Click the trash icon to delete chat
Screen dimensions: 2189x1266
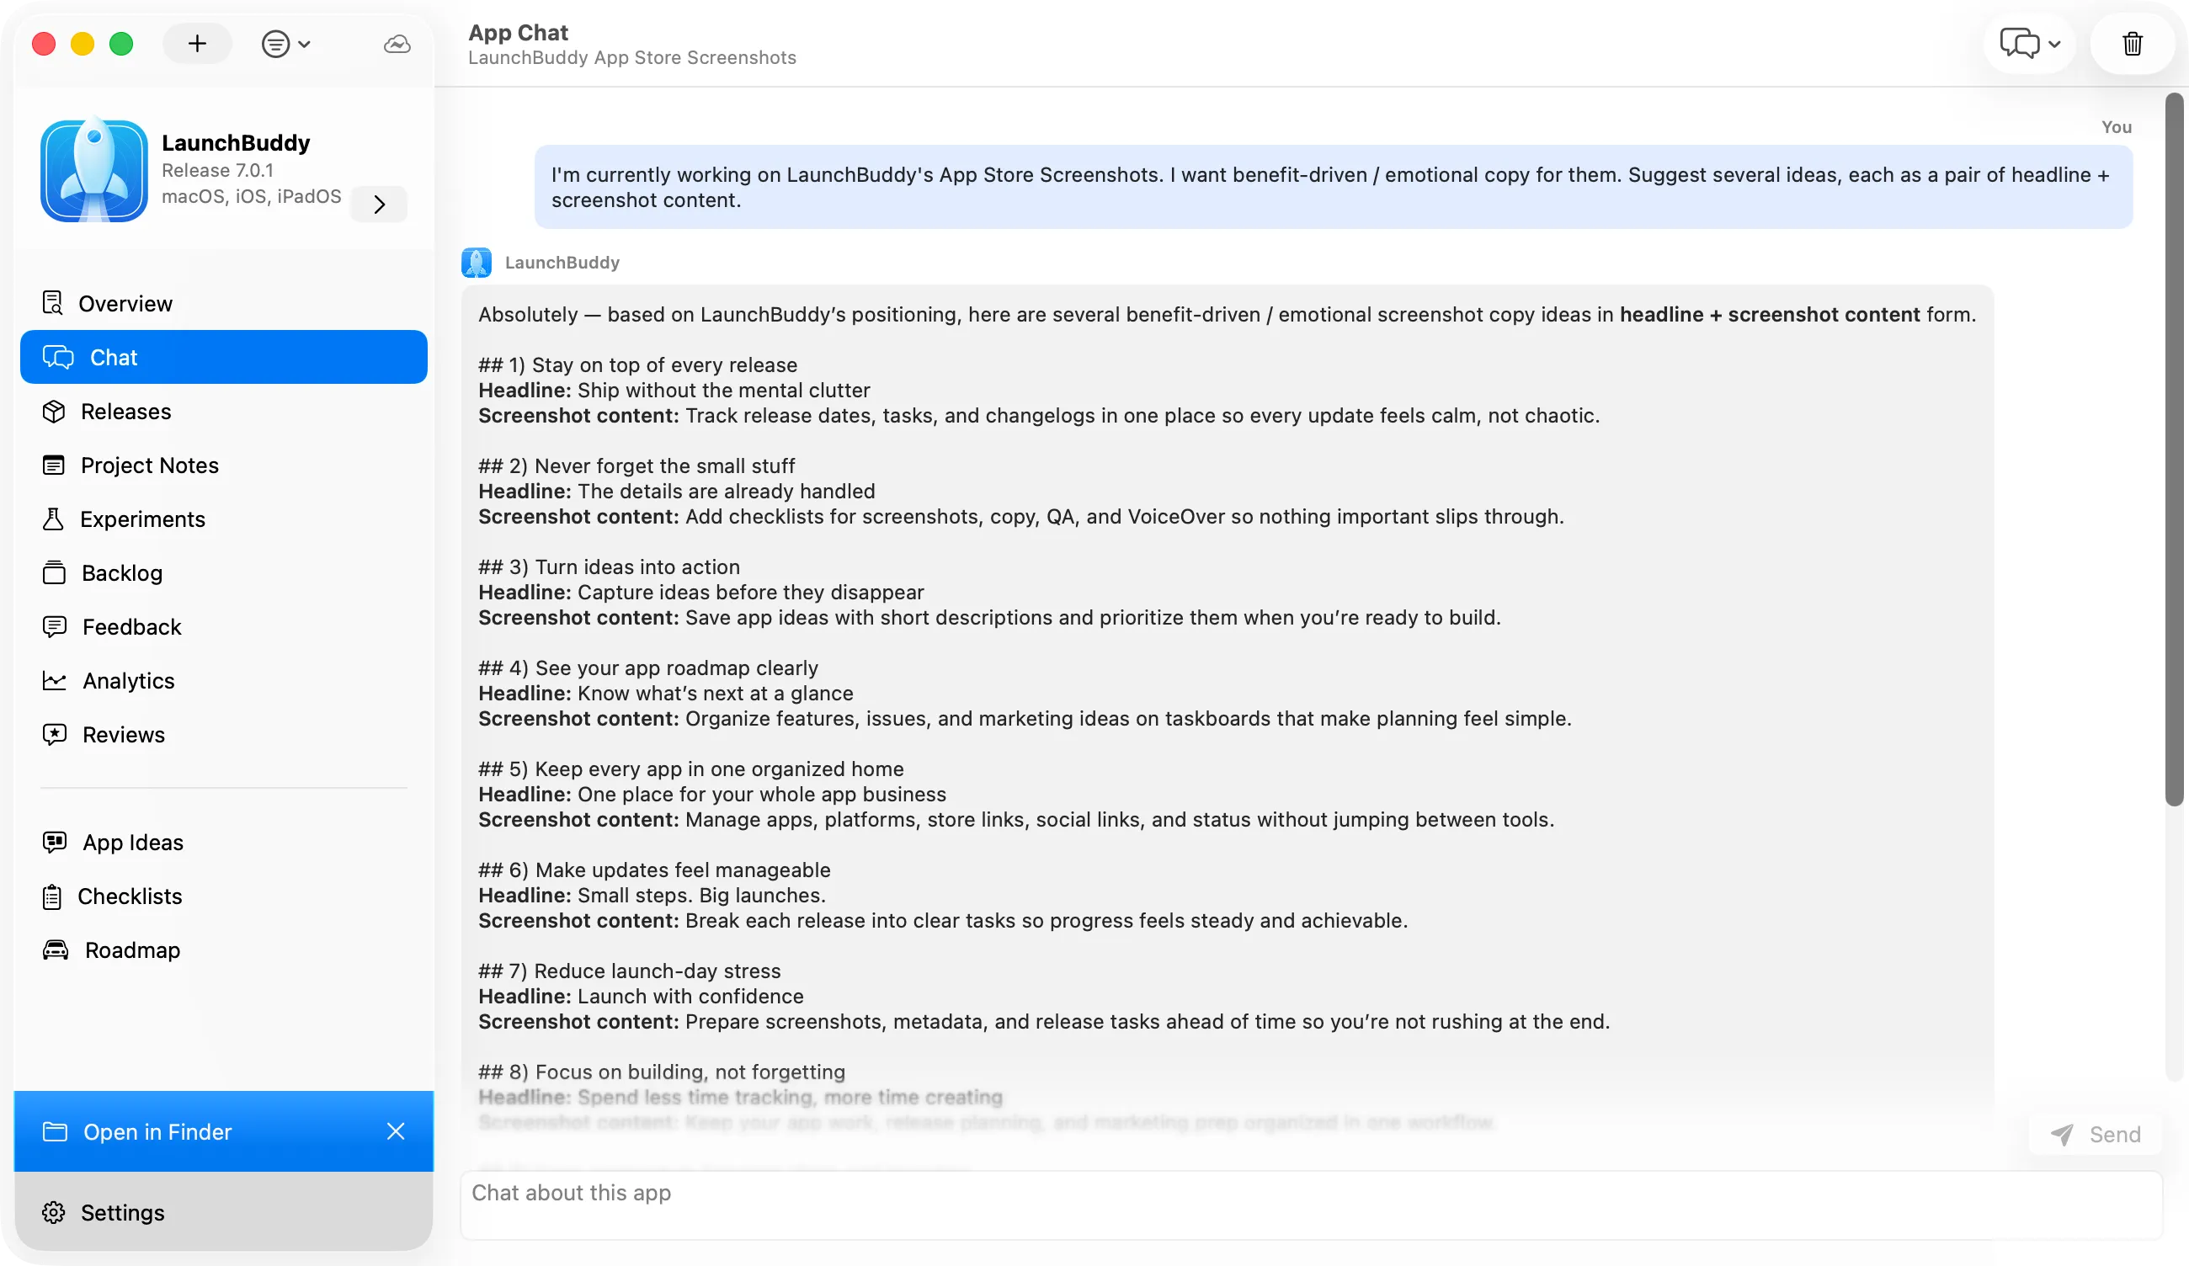tap(2132, 44)
